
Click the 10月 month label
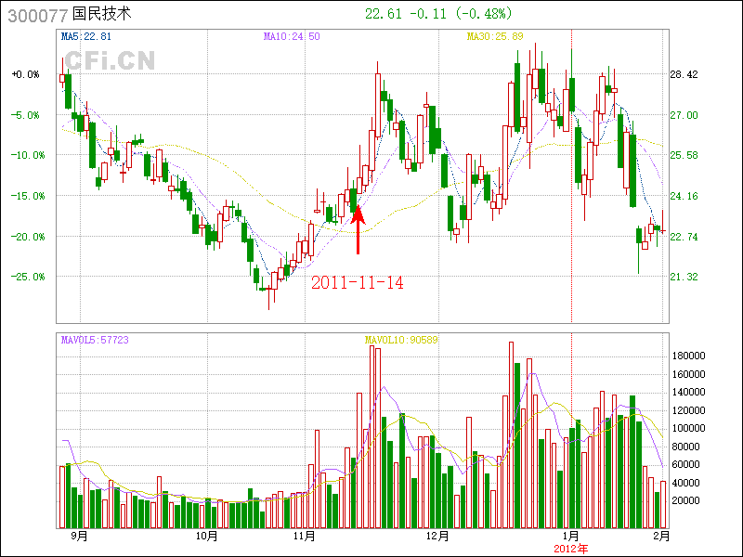click(207, 537)
